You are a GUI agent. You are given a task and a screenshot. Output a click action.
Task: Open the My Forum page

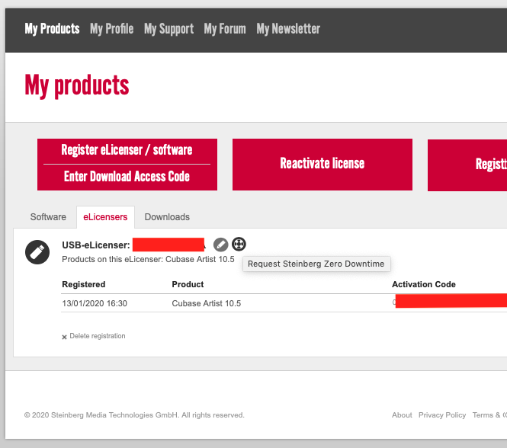point(225,29)
